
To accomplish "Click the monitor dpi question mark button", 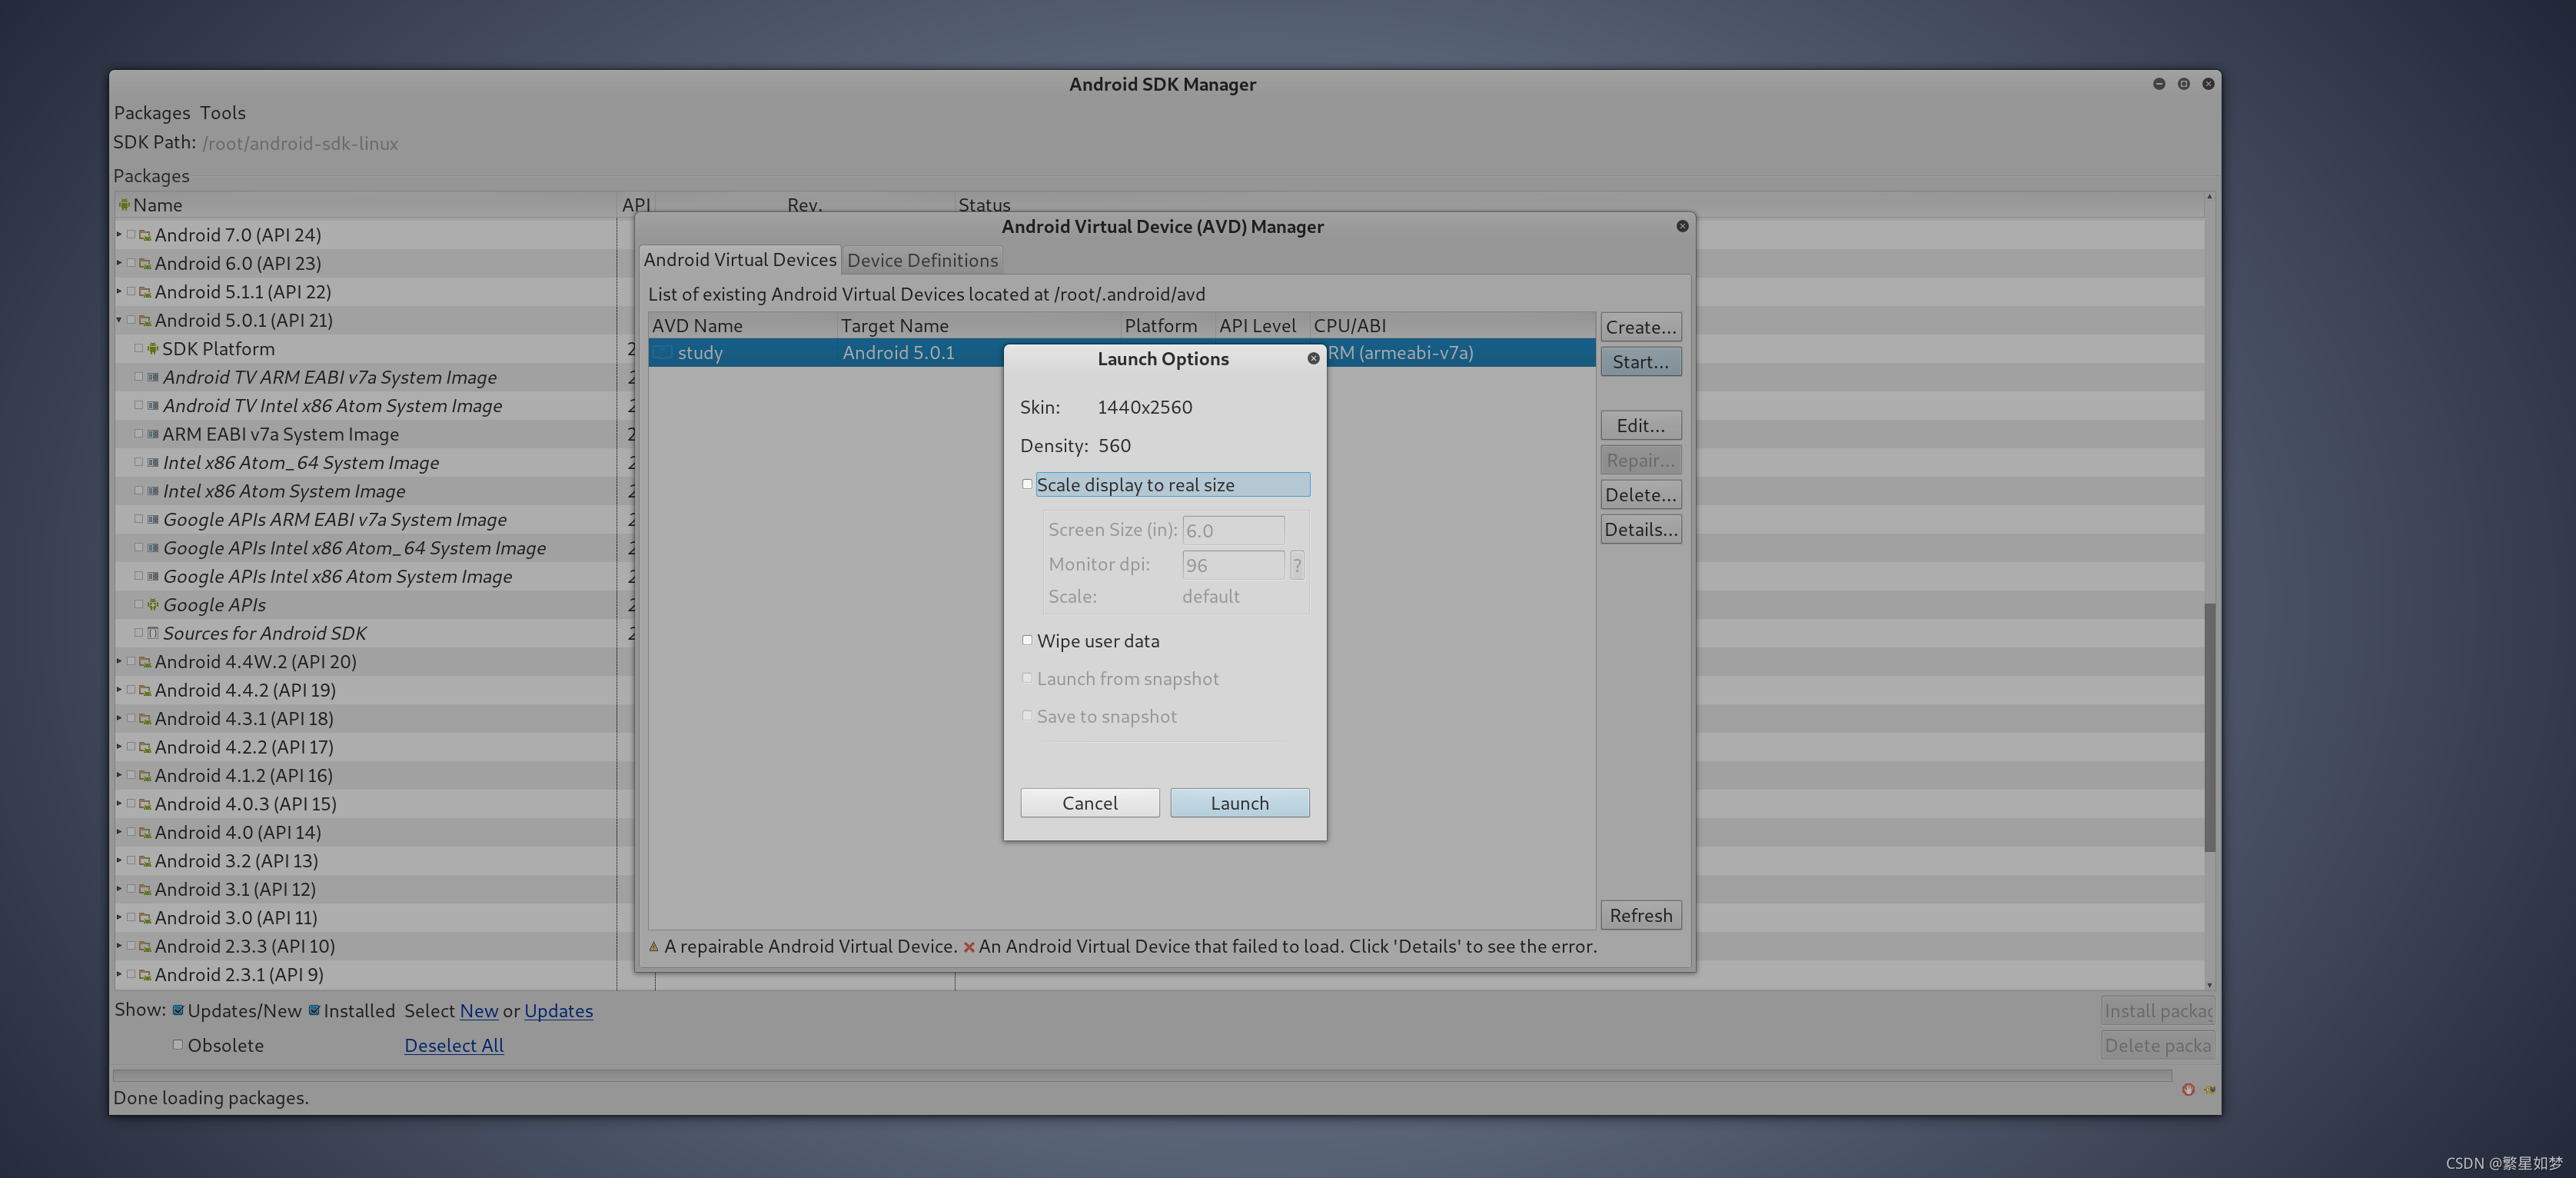I will tap(1297, 565).
